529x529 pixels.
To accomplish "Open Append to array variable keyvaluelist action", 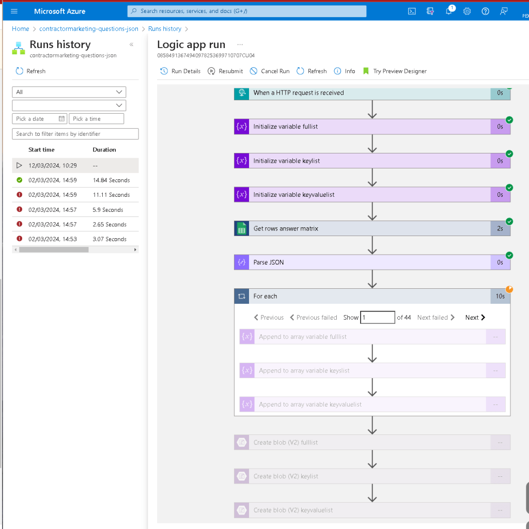I will coord(372,404).
